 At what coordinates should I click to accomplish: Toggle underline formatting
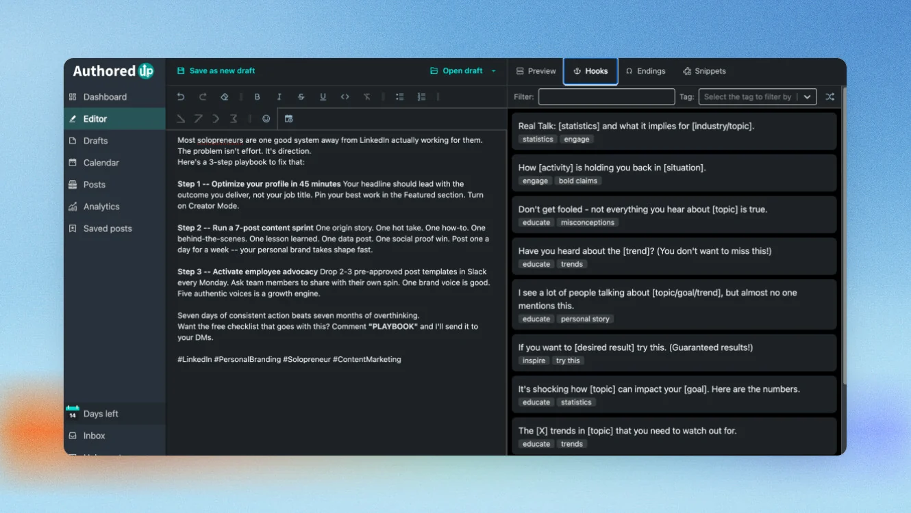323,97
